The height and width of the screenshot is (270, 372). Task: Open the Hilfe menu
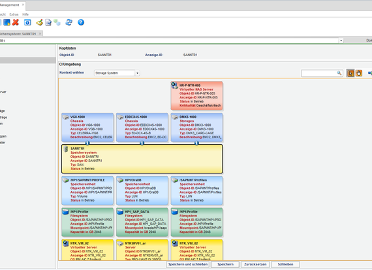click(x=25, y=14)
